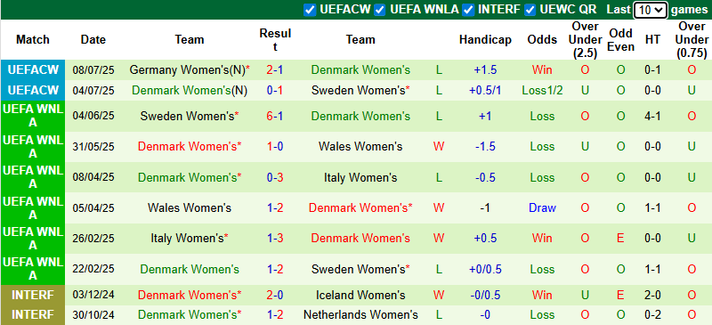The width and height of the screenshot is (712, 325).
Task: Untick the UEWC QR checkbox
Action: pyautogui.click(x=530, y=10)
